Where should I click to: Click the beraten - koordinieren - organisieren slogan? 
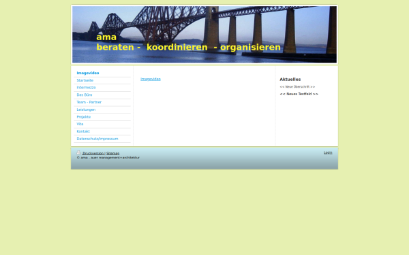pos(189,48)
